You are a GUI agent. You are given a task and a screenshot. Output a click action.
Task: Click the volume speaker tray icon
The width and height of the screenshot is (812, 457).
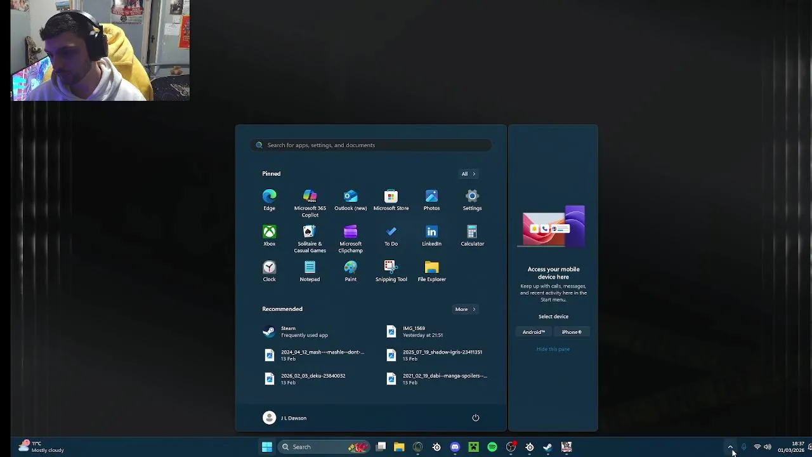pos(768,447)
